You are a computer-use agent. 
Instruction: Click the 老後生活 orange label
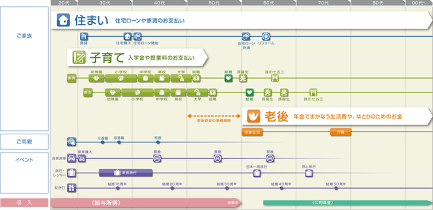pos(253,132)
